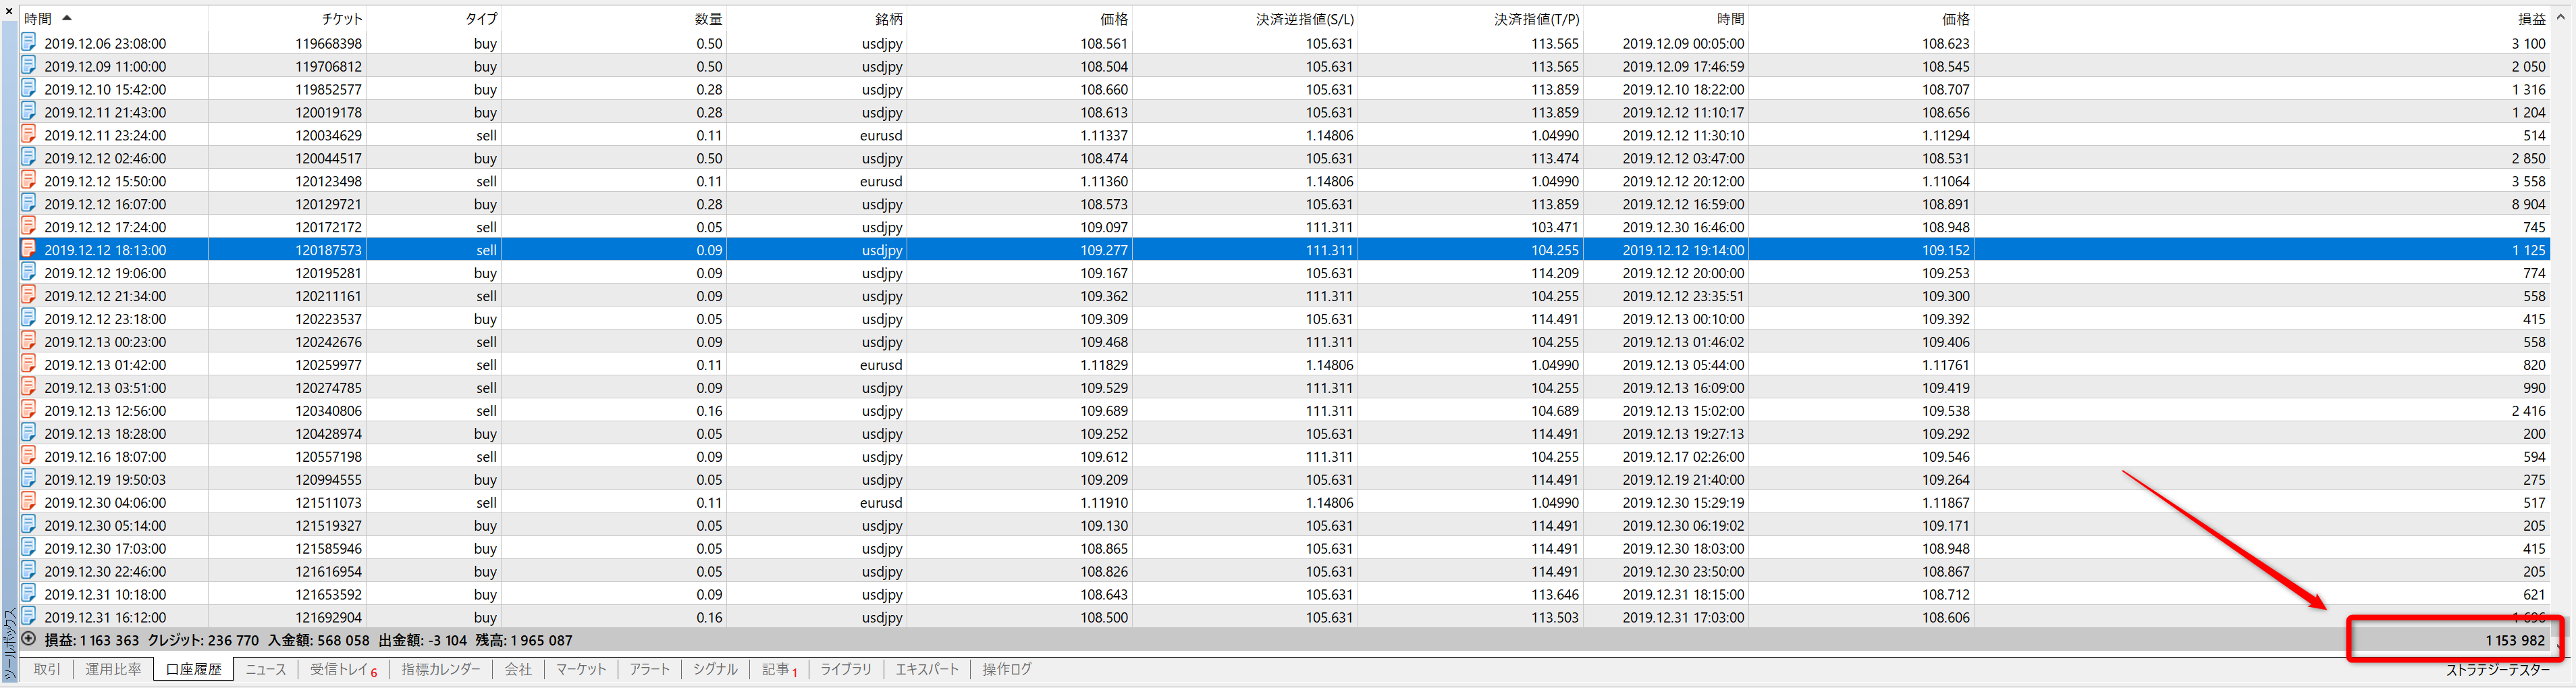The height and width of the screenshot is (688, 2576).
Task: Switch to the 取引 tab
Action: coord(47,669)
